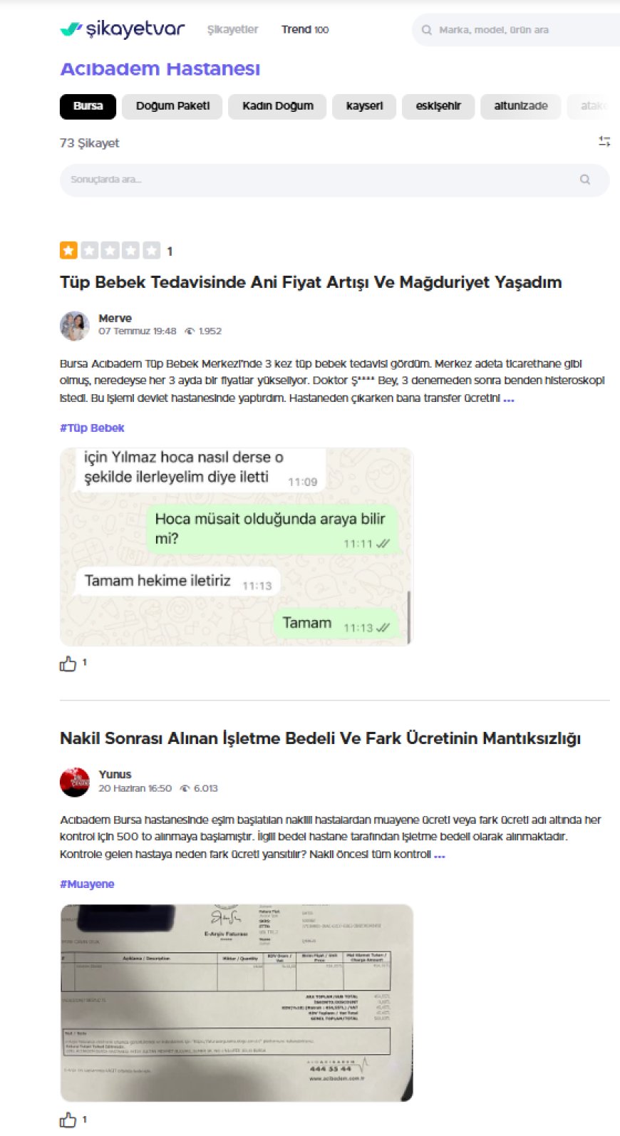Toggle the Doğum Paketi filter chip
Screen dimensions: 620x1136
coord(172,106)
